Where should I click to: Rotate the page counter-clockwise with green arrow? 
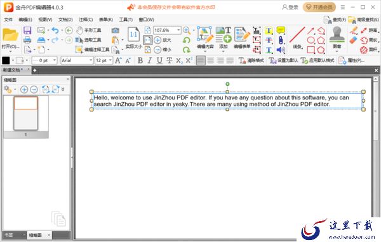pyautogui.click(x=187, y=40)
